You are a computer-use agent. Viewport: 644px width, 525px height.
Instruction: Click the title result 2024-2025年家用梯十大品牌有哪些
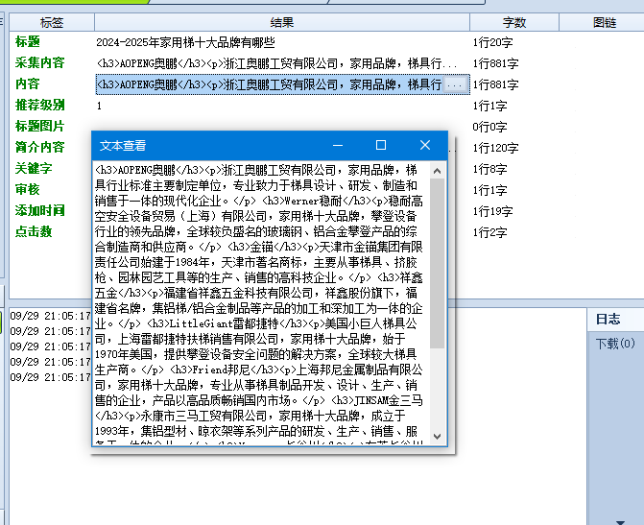coord(185,42)
